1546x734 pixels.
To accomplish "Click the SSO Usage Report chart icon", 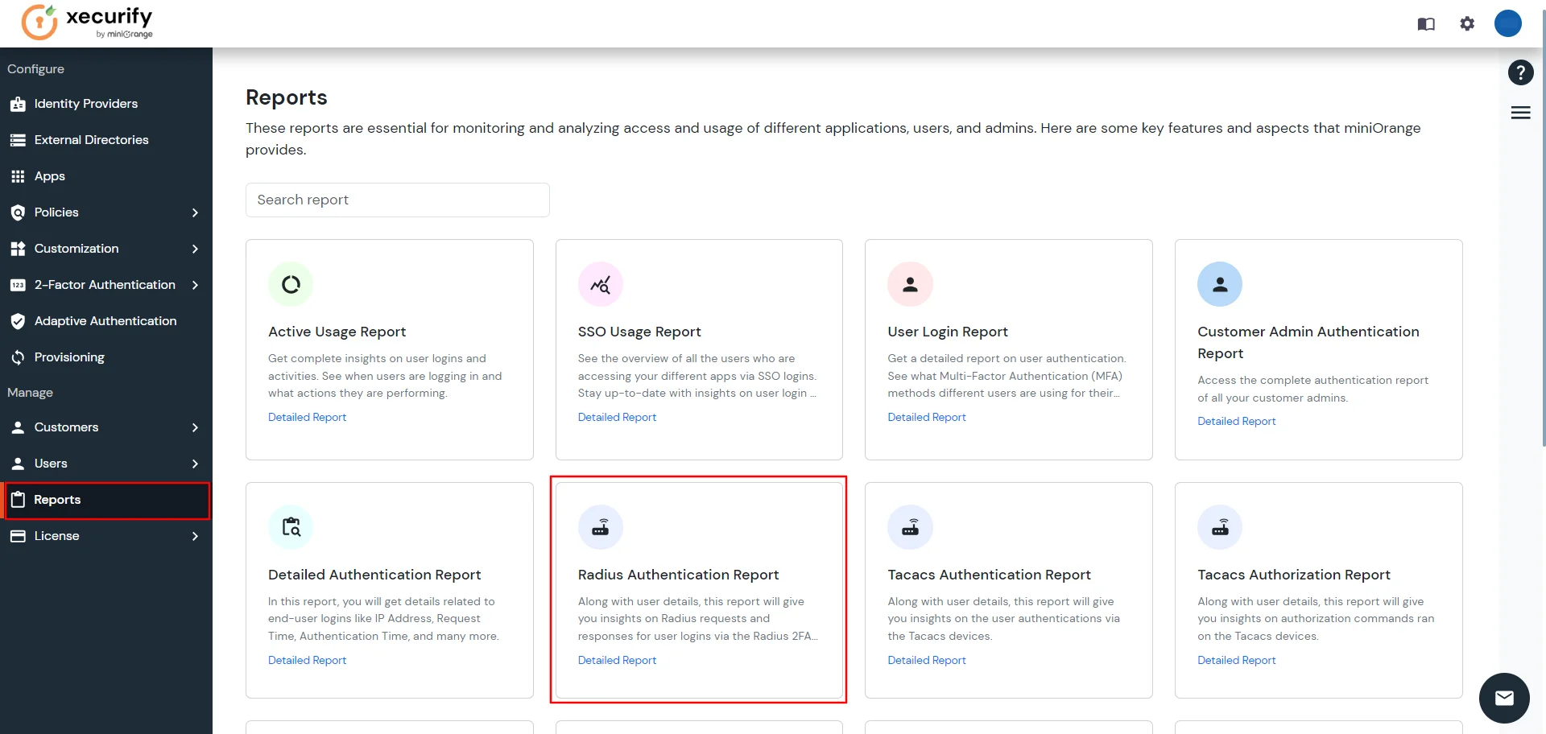I will click(x=601, y=284).
